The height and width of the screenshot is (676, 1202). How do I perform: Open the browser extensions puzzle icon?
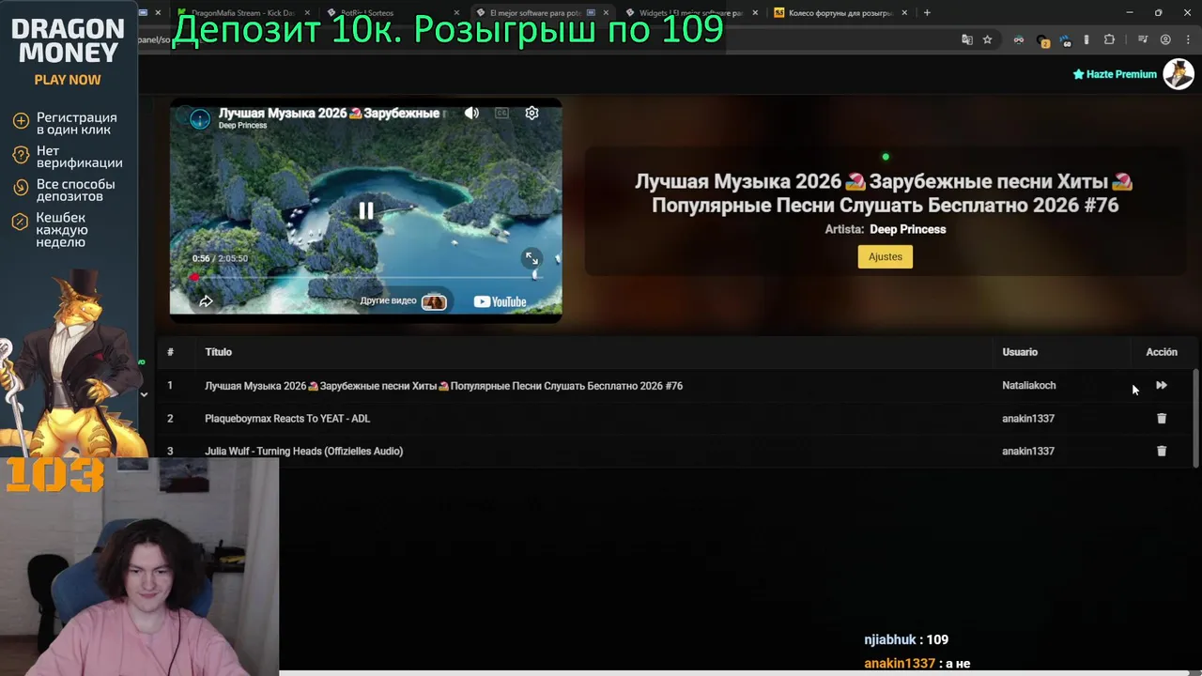pos(1109,39)
